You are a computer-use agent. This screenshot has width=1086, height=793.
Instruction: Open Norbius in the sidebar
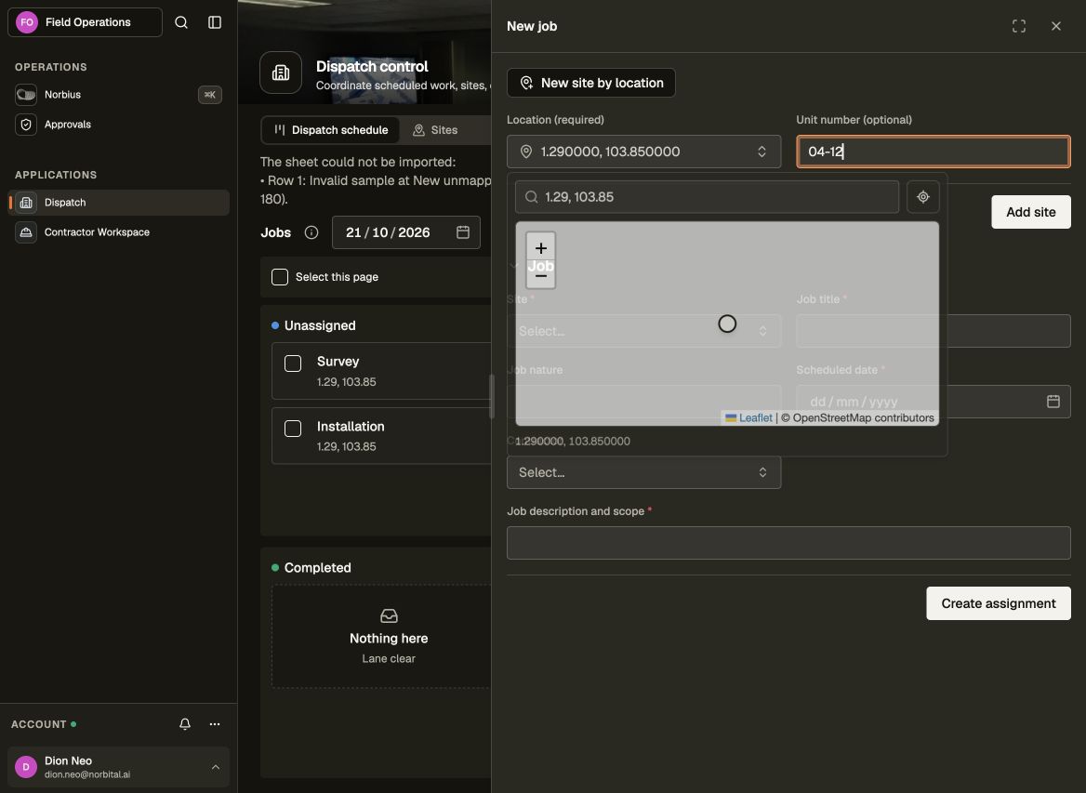[x=118, y=95]
